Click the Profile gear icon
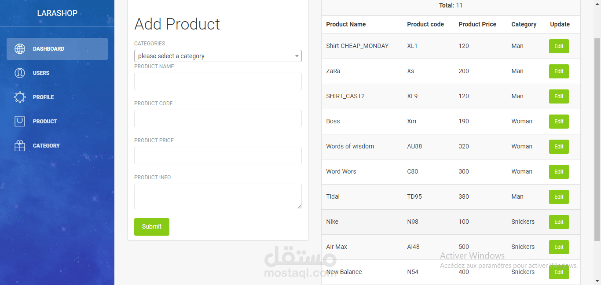601x285 pixels. (x=20, y=97)
